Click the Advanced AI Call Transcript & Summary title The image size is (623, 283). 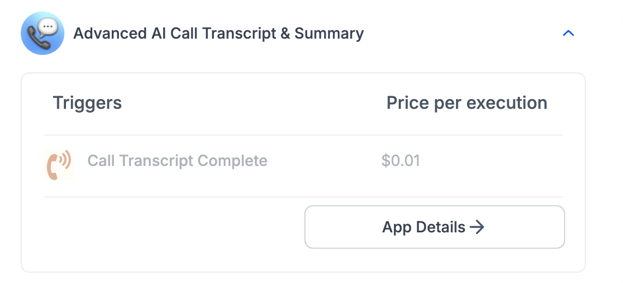tap(218, 33)
